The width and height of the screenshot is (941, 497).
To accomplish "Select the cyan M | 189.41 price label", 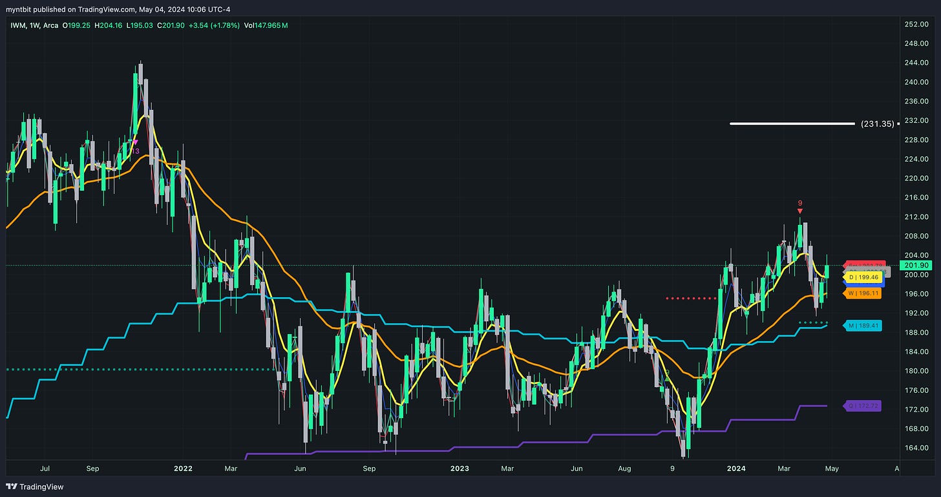I will [863, 326].
